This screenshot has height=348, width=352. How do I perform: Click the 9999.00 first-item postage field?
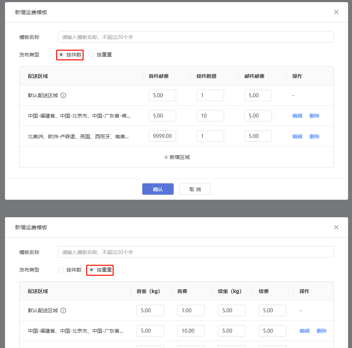click(162, 136)
